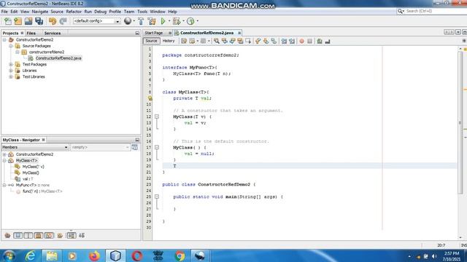Toggle Show Static Members filter in Navigator
467x262 pixels.
[x=28, y=236]
